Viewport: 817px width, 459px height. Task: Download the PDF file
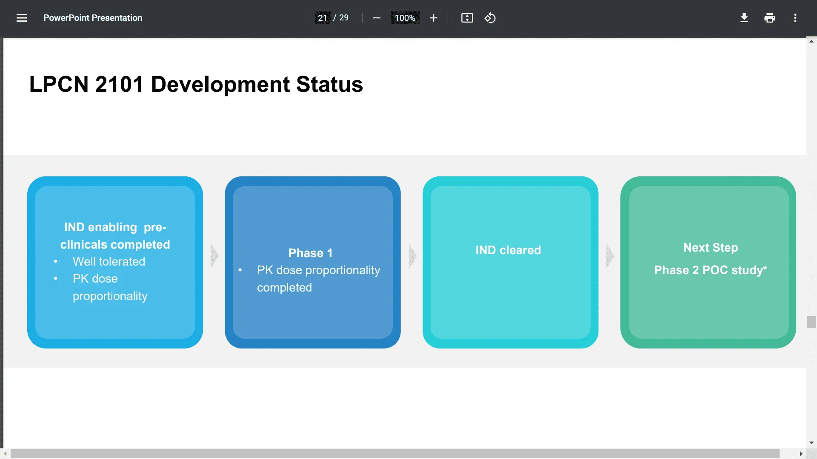point(744,18)
